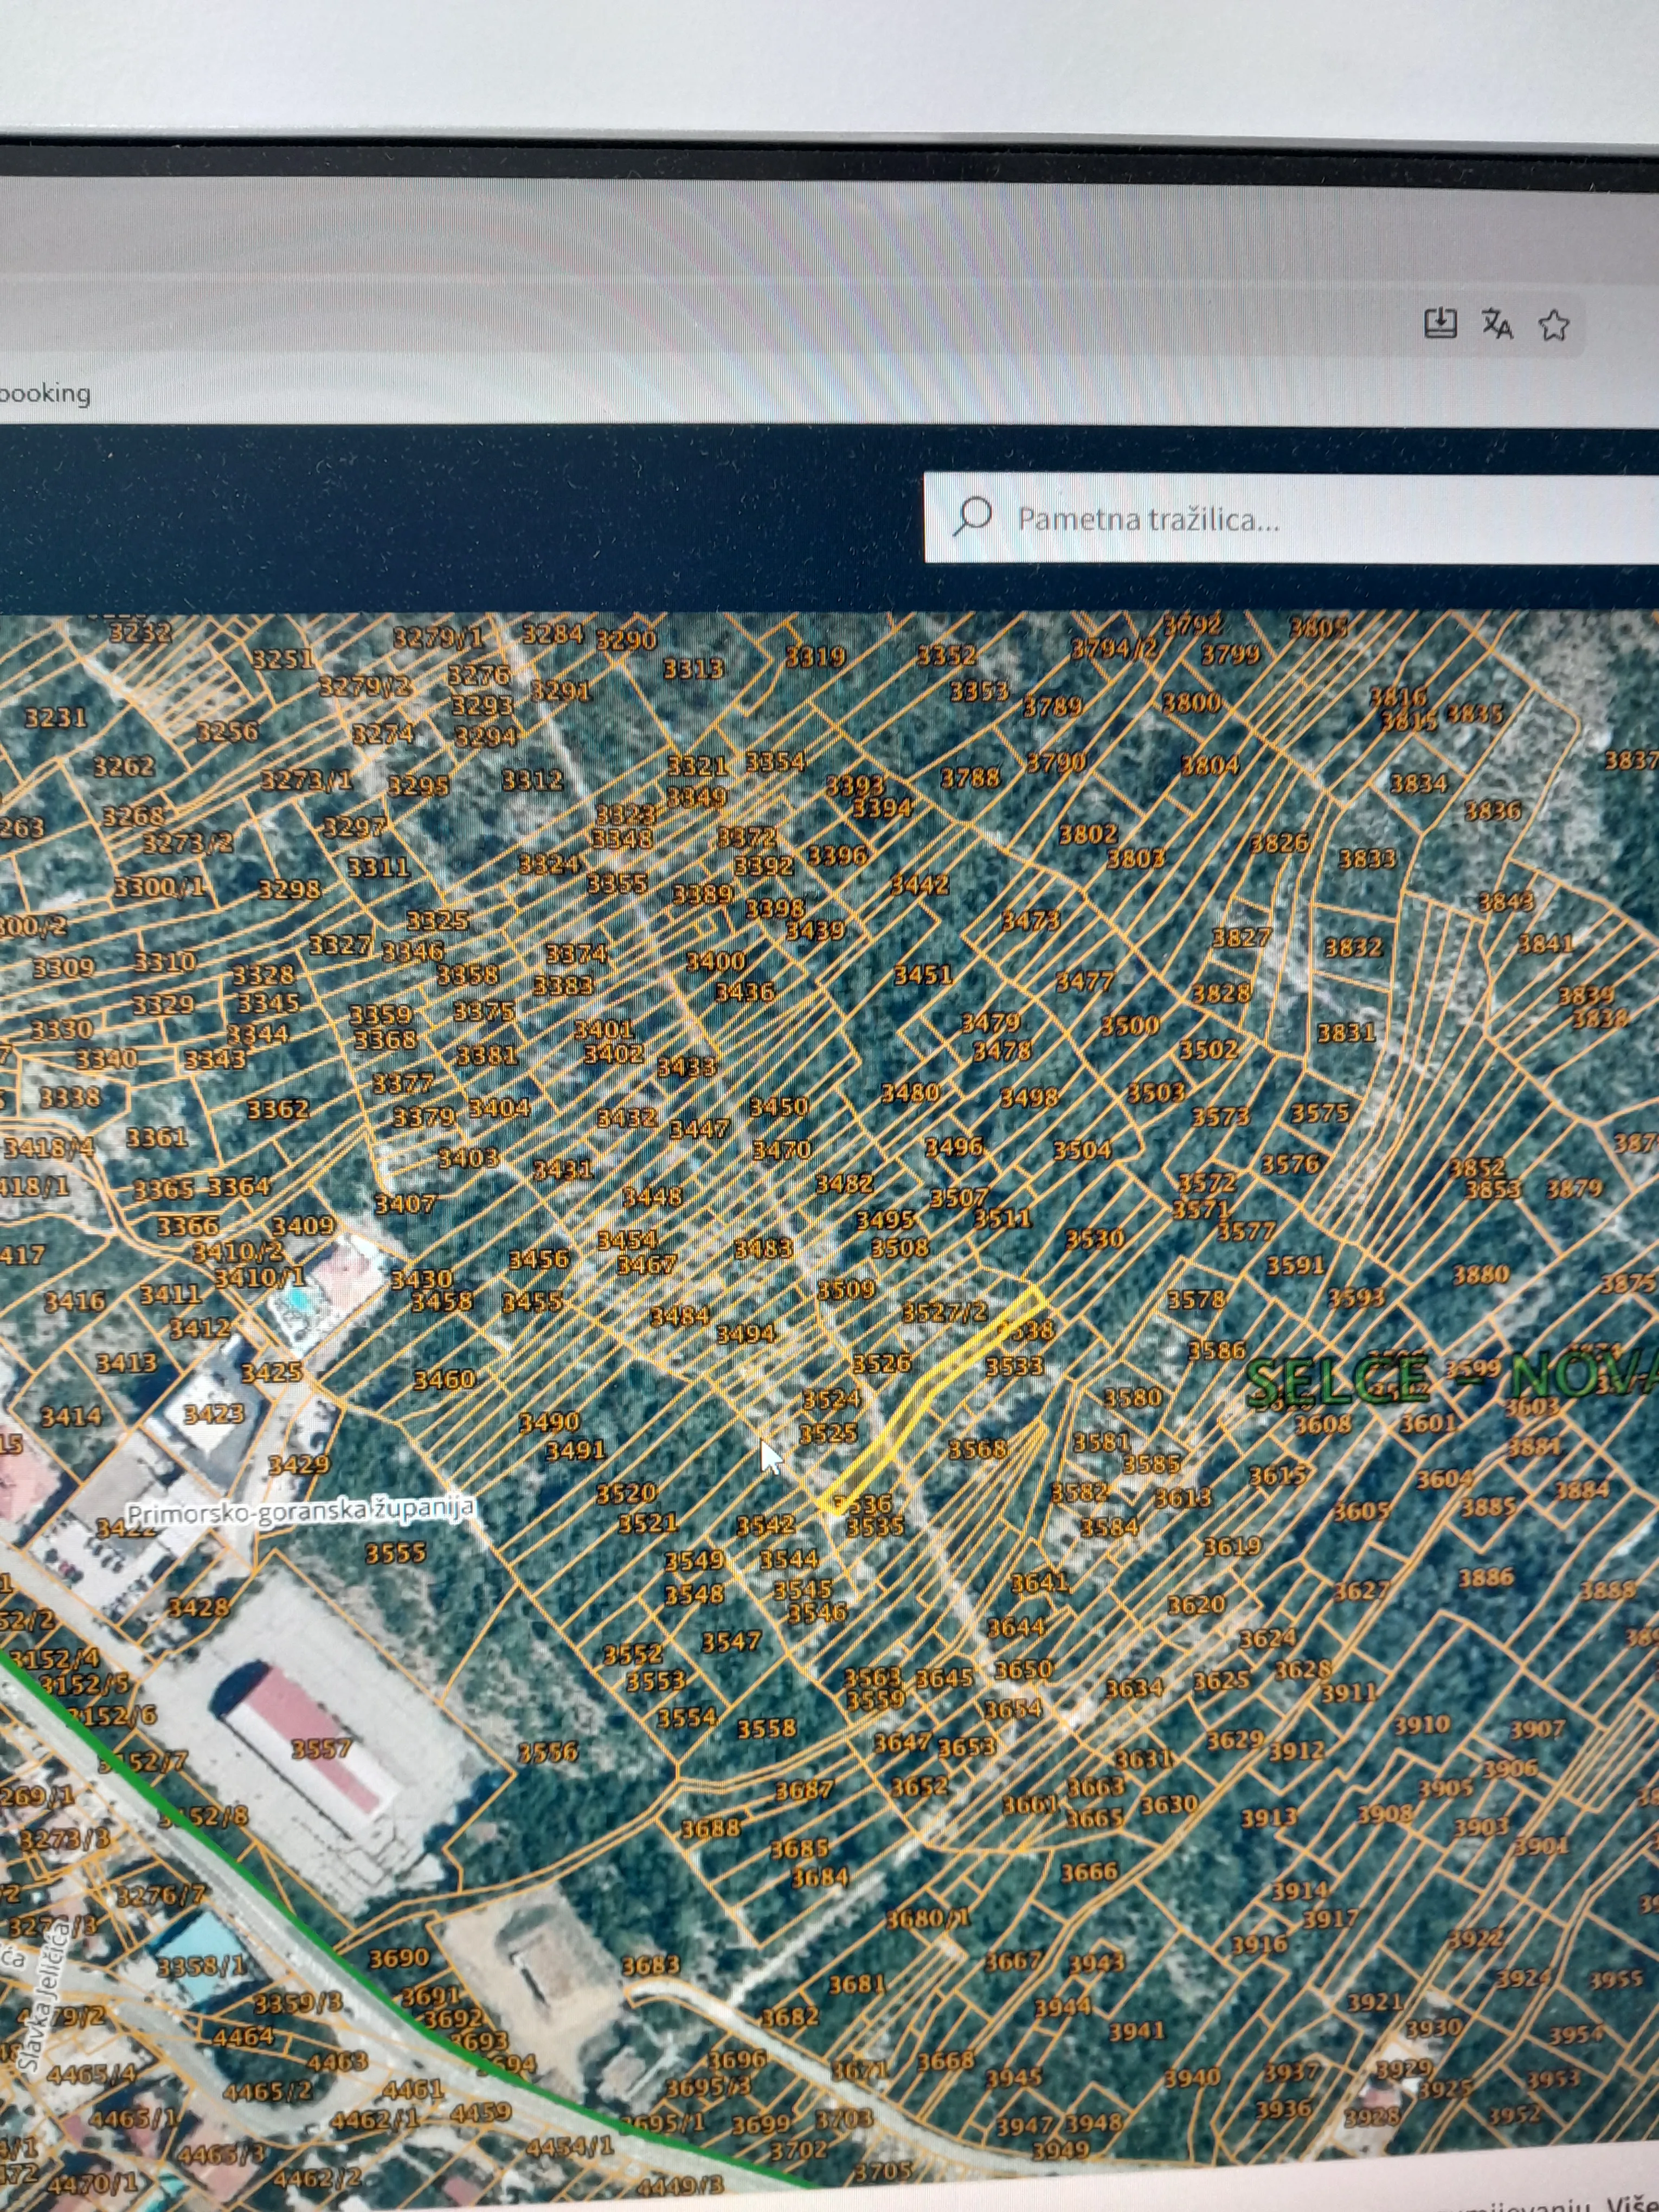Click the install app icon in address bar
This screenshot has height=2212, width=1659.
[1439, 323]
